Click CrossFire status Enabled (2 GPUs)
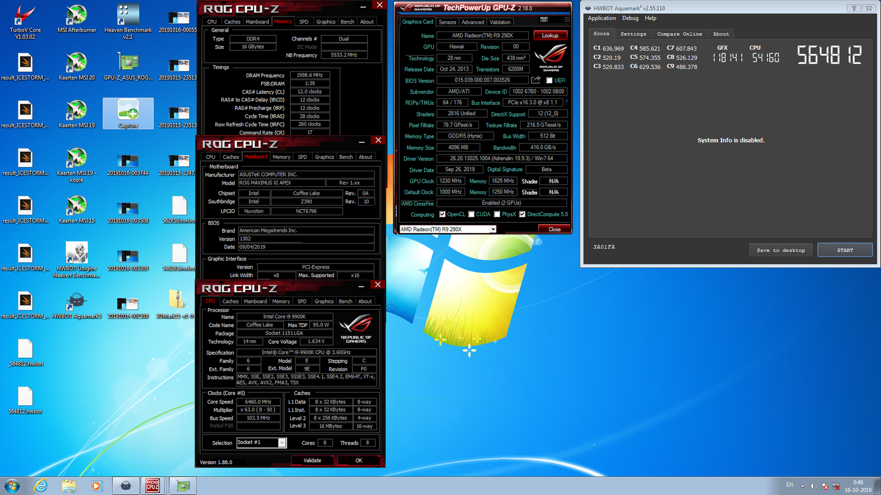Image resolution: width=881 pixels, height=495 pixels. [501, 203]
